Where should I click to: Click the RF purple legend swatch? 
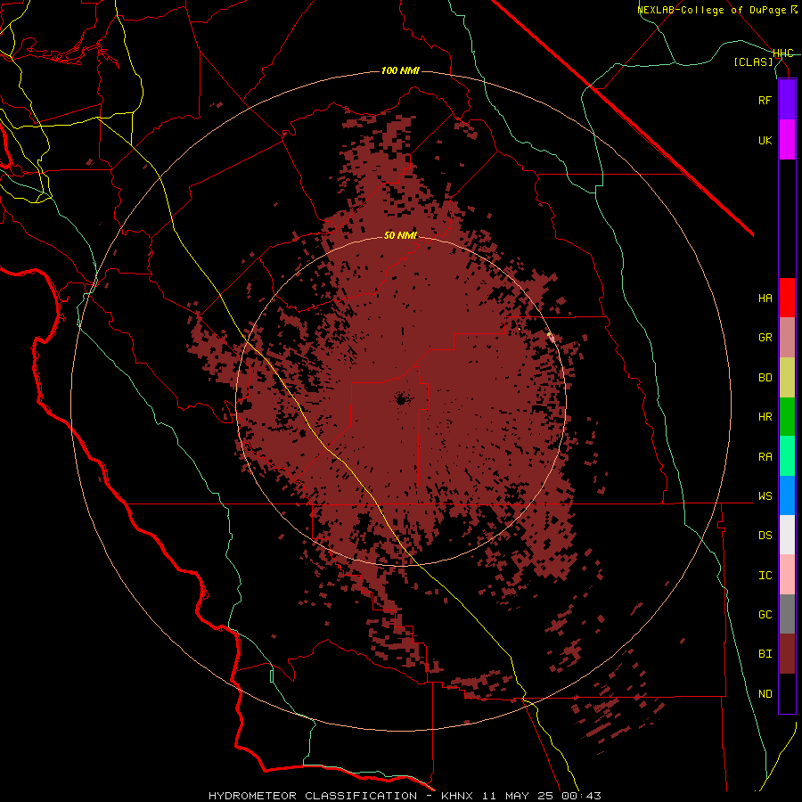pyautogui.click(x=787, y=100)
